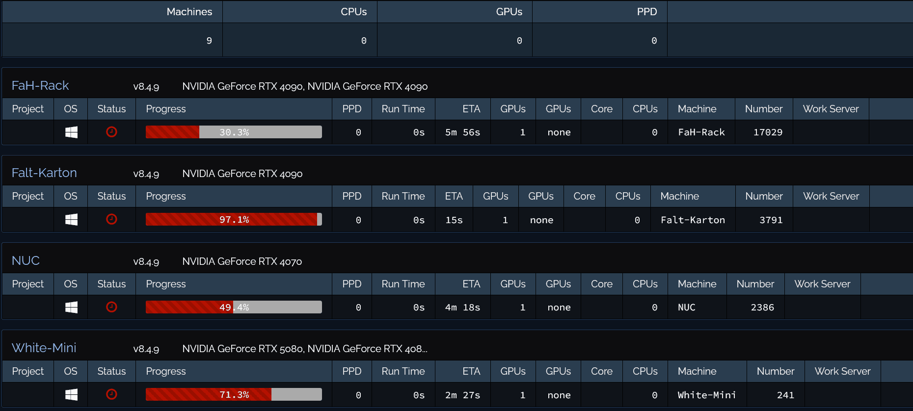Click the red clock status icon for FaH-Rack
913x411 pixels.
[x=111, y=132]
